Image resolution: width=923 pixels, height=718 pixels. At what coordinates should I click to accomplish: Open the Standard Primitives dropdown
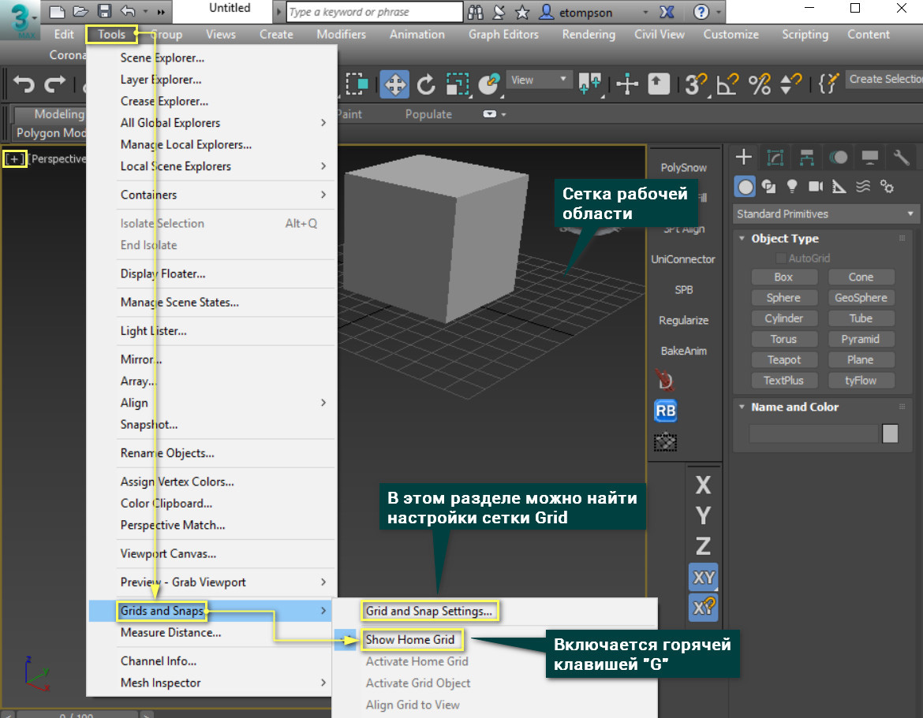coord(825,214)
